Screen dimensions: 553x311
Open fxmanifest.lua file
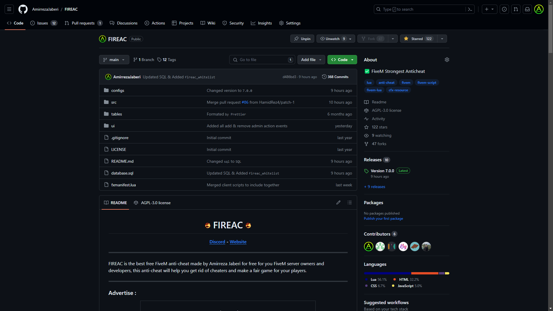123,185
